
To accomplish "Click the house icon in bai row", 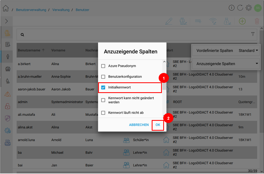I will tap(166, 165).
